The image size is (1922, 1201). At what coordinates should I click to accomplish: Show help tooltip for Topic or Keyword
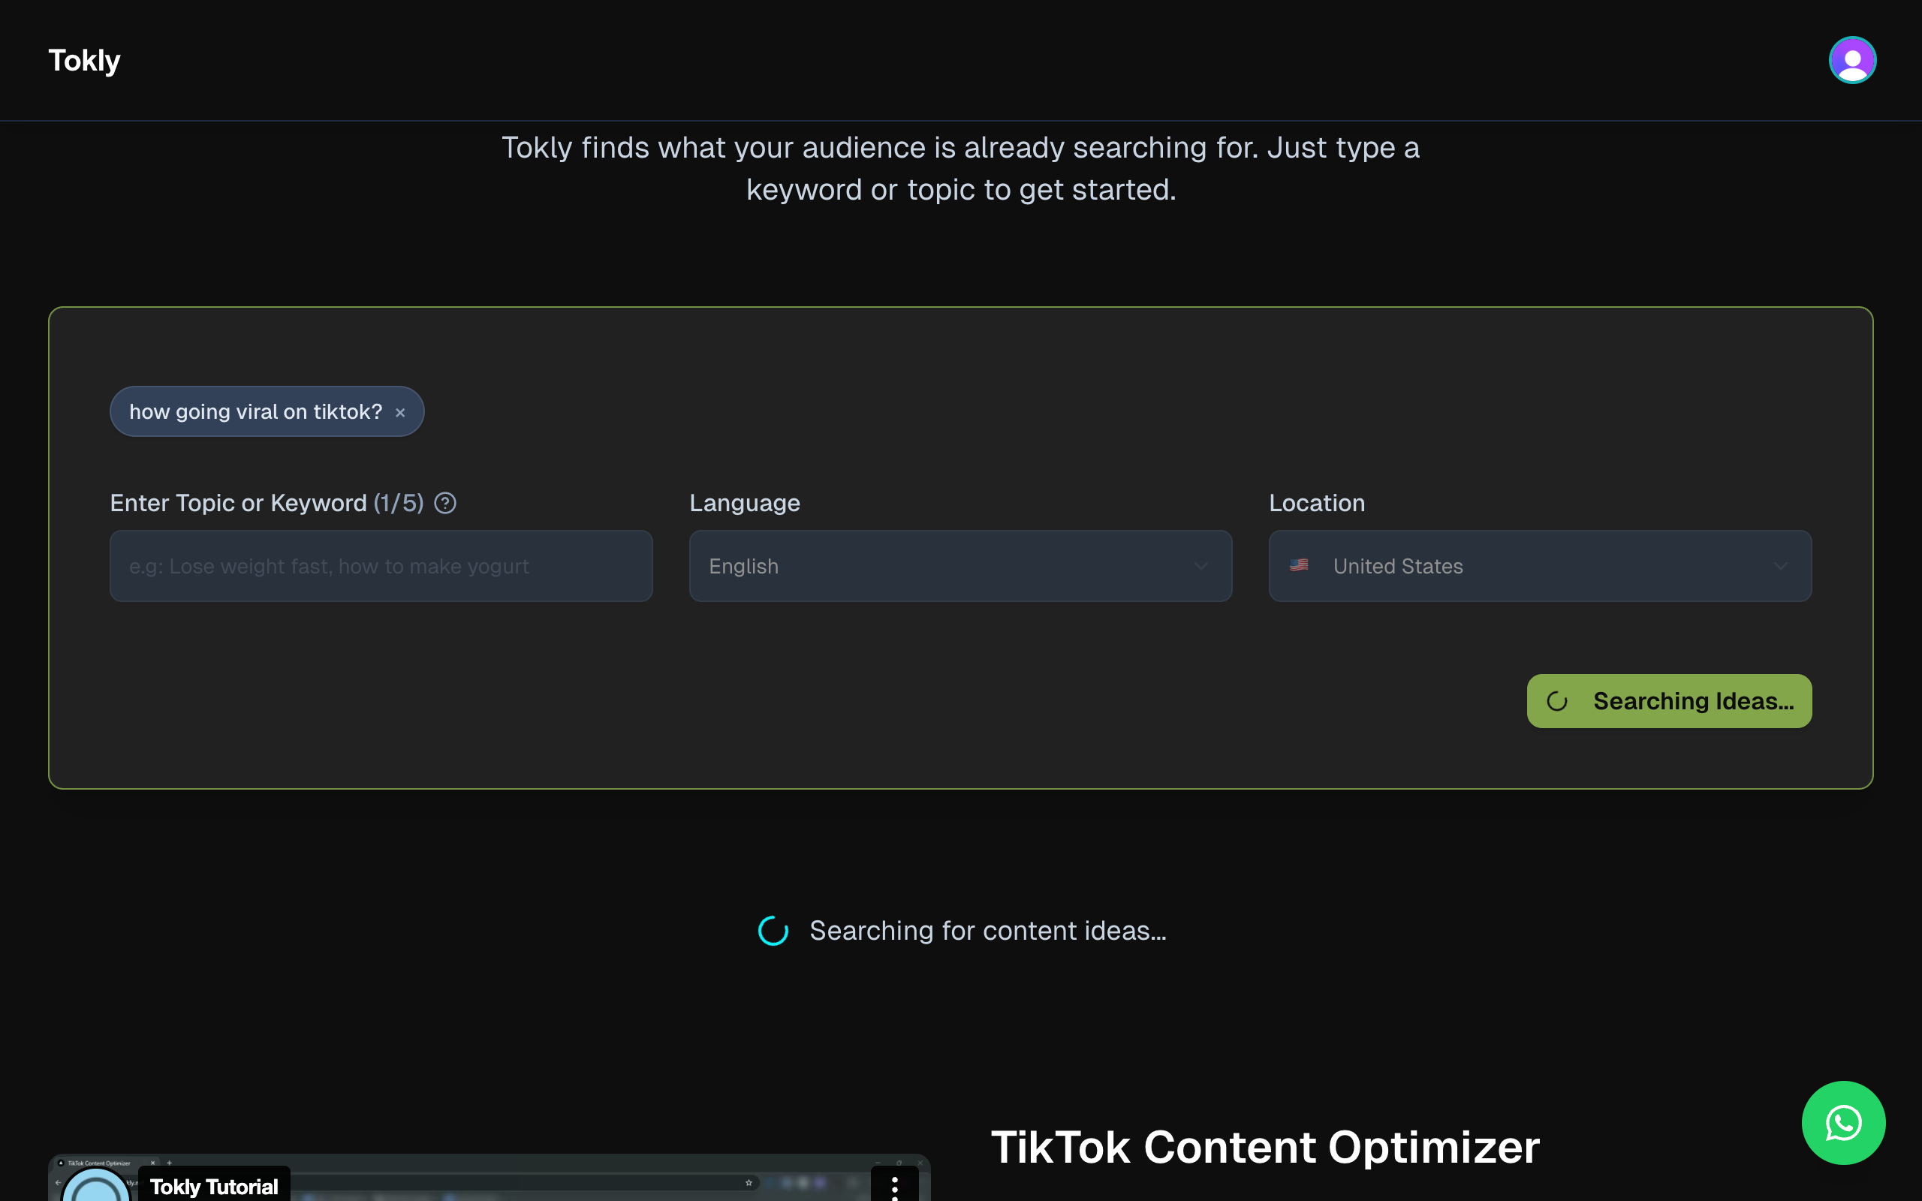[445, 503]
